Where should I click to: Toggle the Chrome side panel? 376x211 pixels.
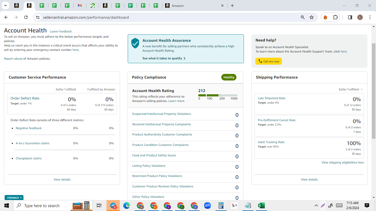click(x=350, y=17)
